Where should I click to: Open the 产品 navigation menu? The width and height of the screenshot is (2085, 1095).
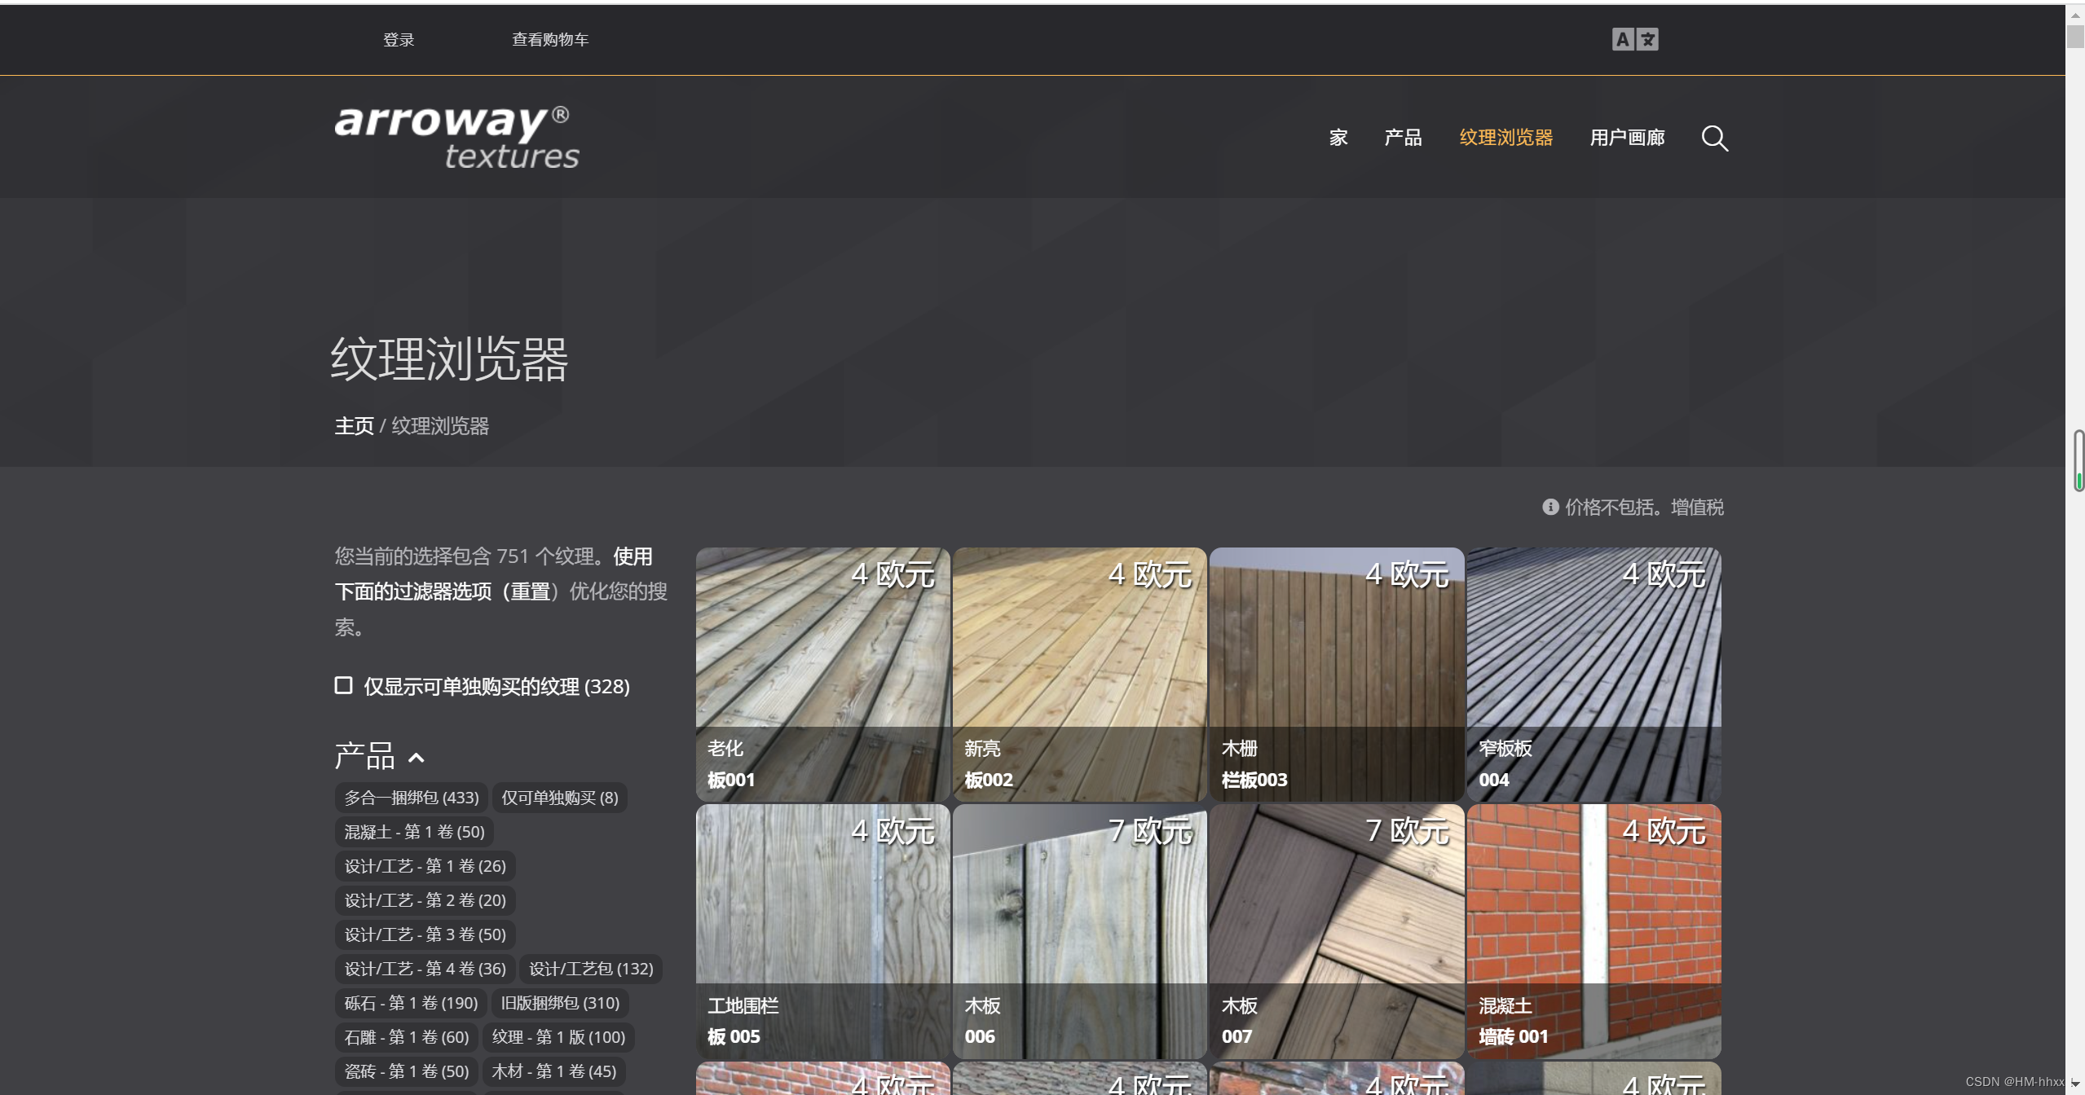coord(1402,138)
